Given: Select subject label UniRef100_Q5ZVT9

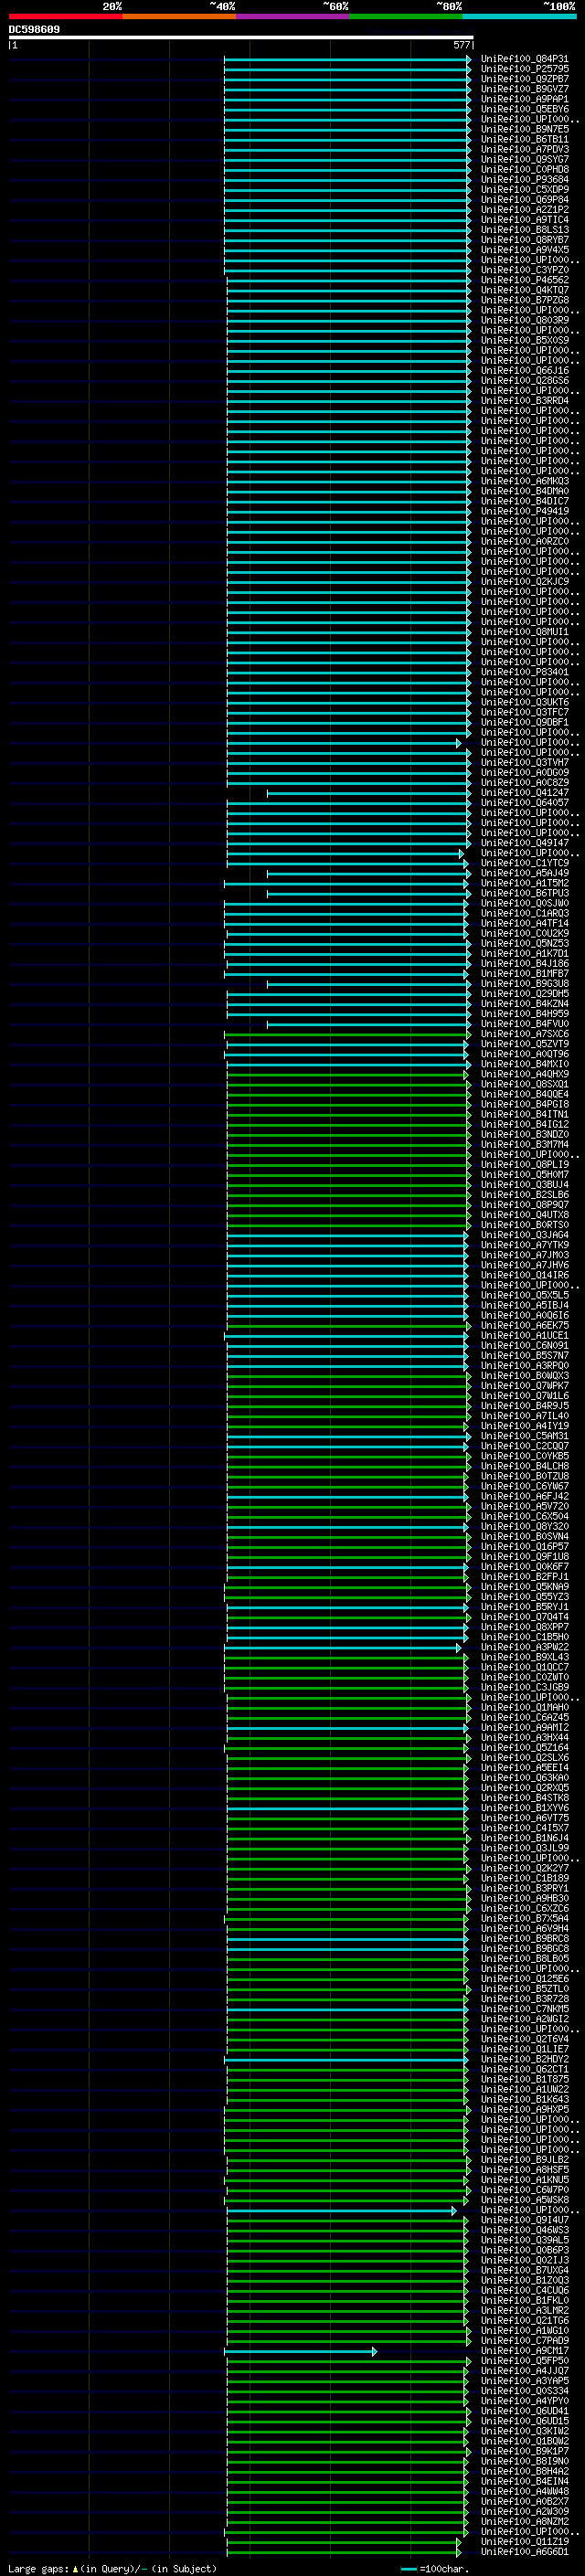Looking at the screenshot, I should pyautogui.click(x=525, y=1044).
